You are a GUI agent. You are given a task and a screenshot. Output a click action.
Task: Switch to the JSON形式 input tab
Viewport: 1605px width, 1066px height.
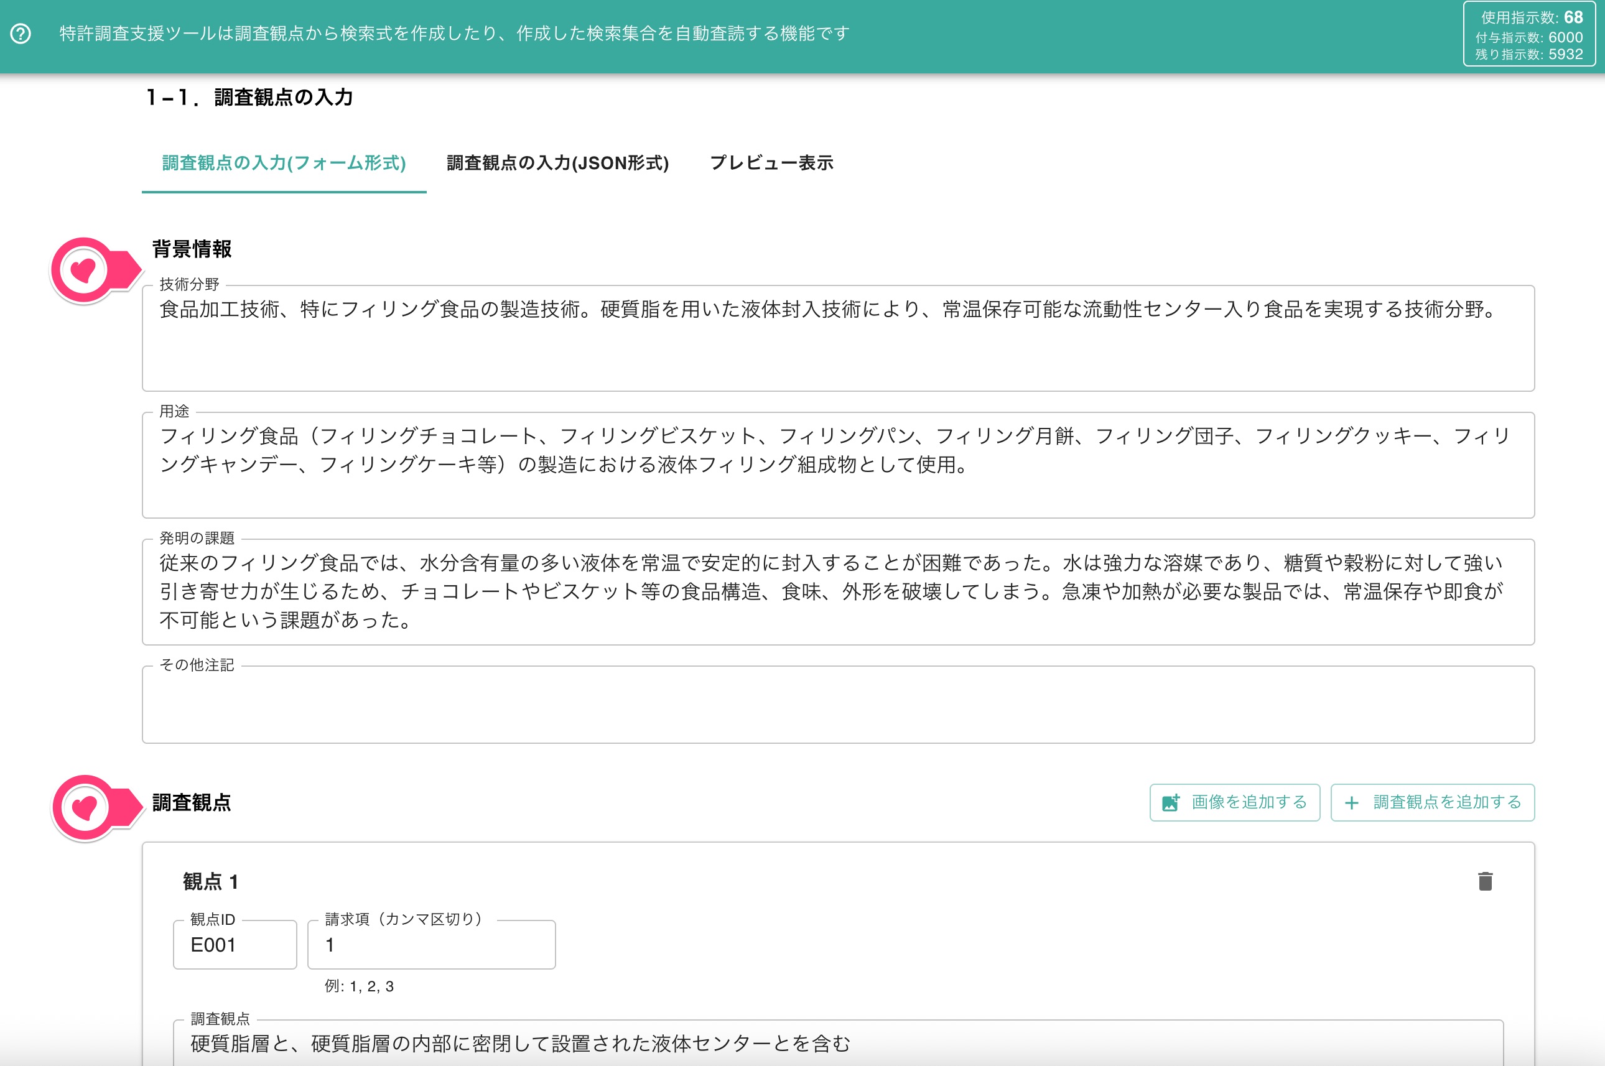pyautogui.click(x=557, y=163)
